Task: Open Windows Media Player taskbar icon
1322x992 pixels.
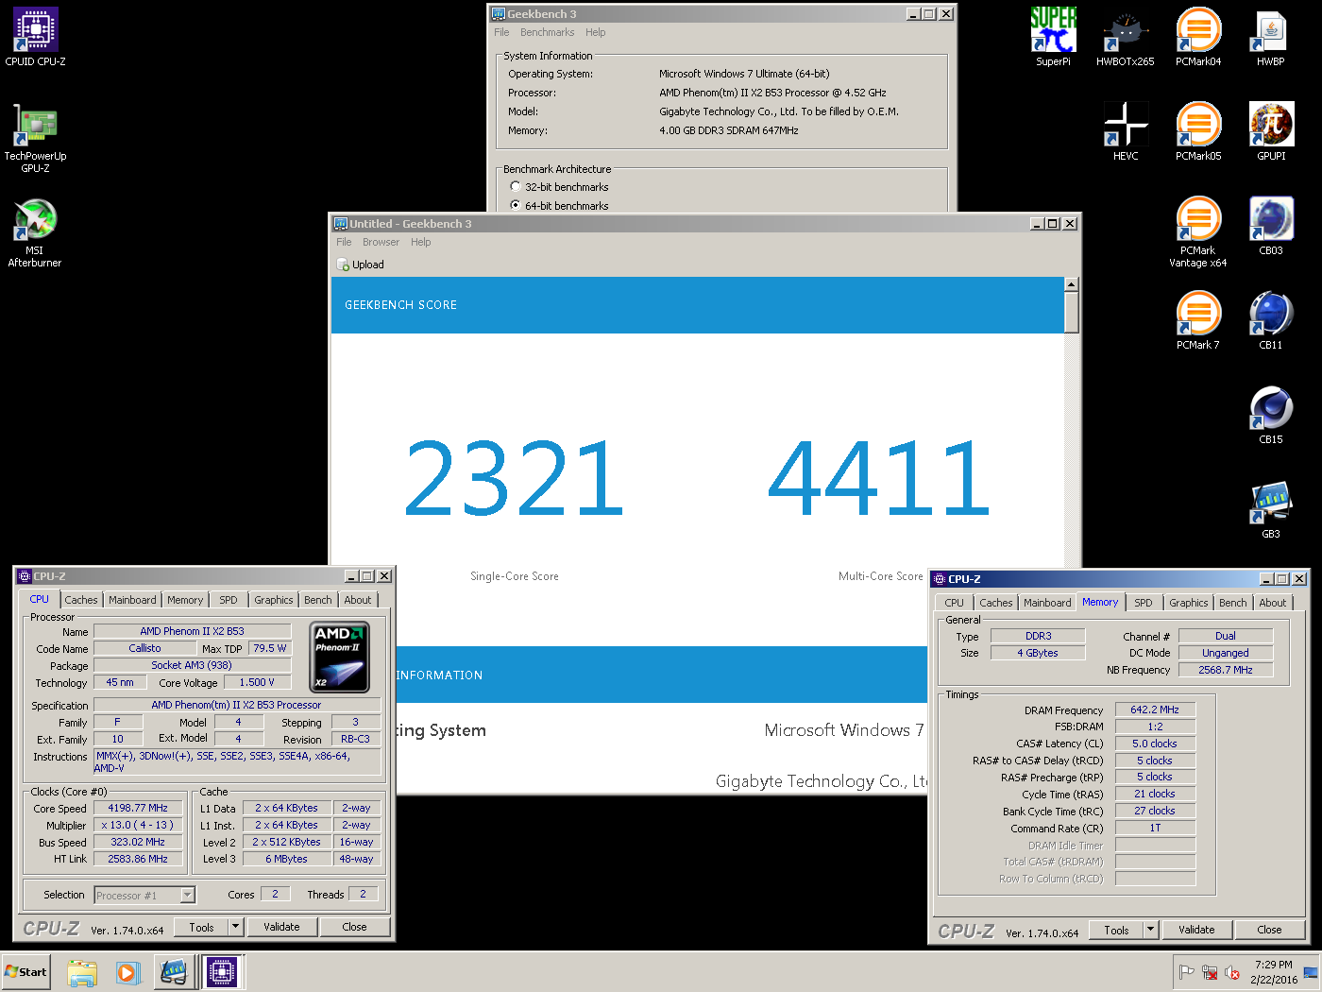Action: (x=128, y=972)
